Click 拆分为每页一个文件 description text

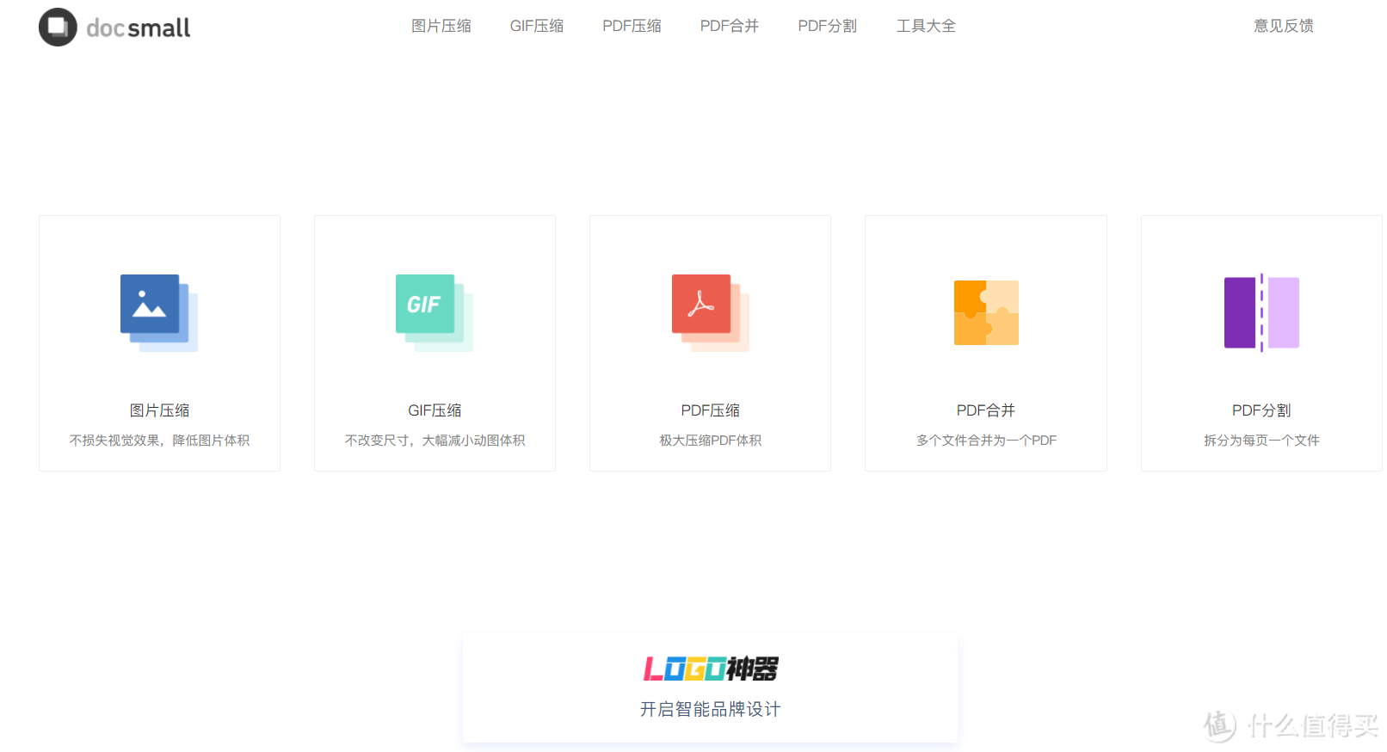[1261, 441]
